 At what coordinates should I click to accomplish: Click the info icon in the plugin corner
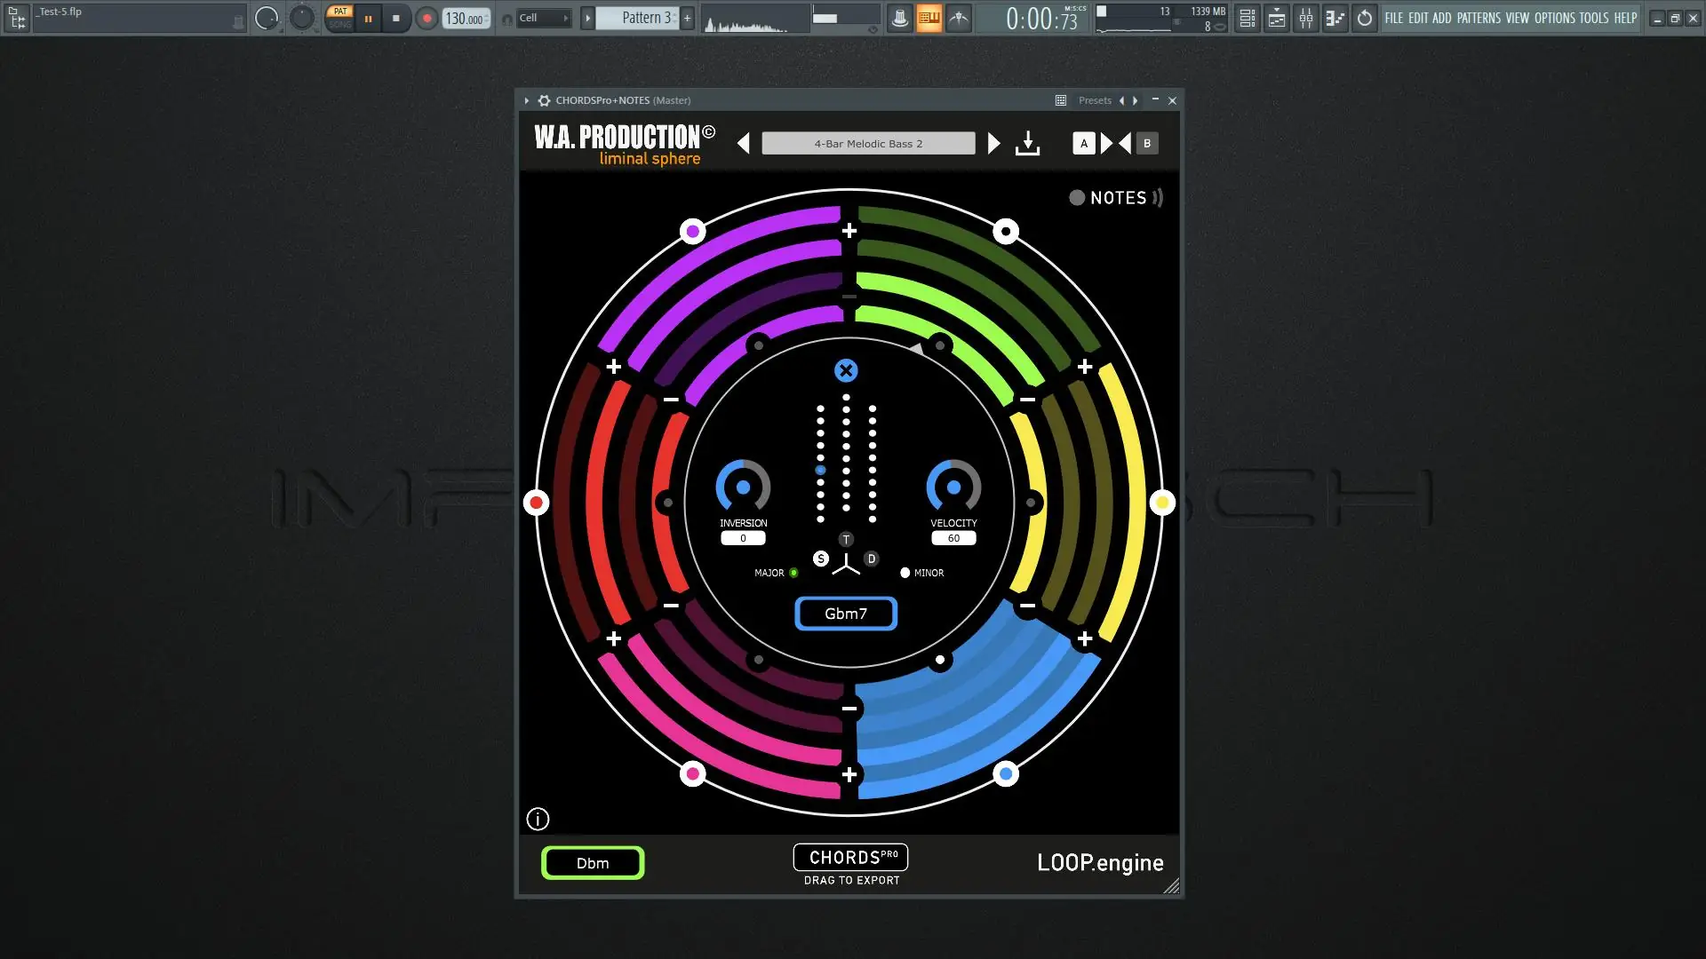point(537,819)
